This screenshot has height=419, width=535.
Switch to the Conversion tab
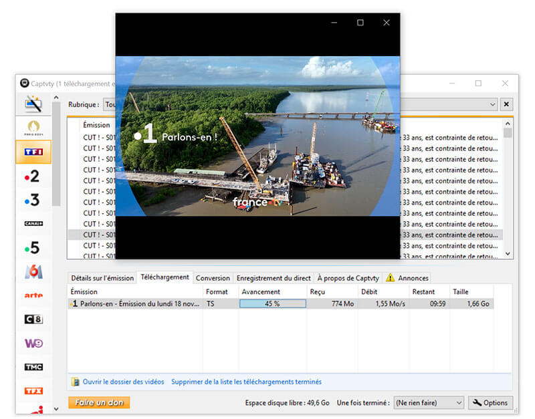coord(213,278)
